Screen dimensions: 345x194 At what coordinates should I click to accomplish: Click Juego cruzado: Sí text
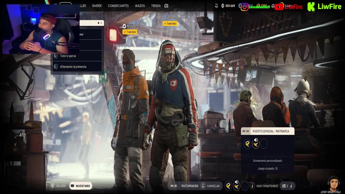pos(268,168)
